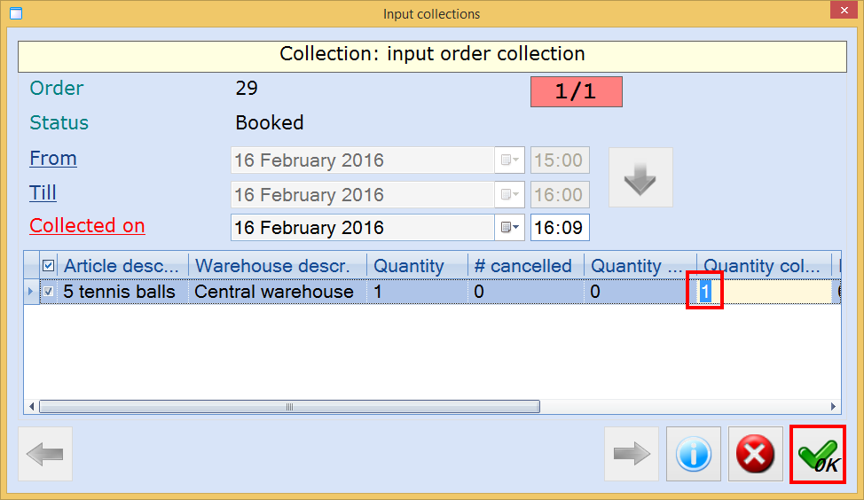
Task: Go to next collection with right arrow
Action: point(632,455)
